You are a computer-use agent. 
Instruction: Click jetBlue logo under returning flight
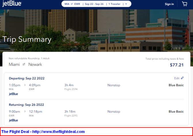[14, 120]
